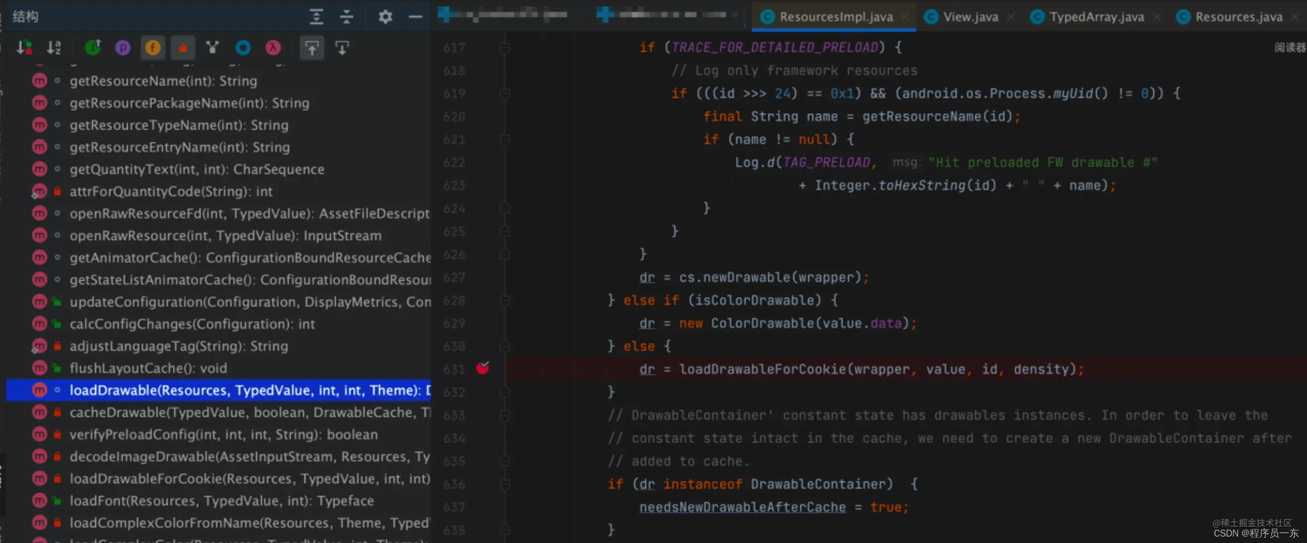Click Autoscroll to Source icon

[311, 47]
